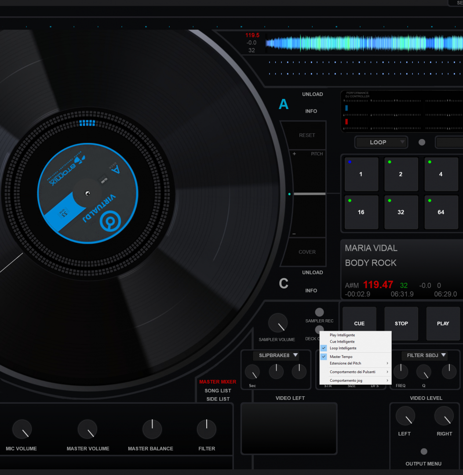Click RESET above the pitch fader
Viewport: 463px width, 475px height.
(x=307, y=135)
